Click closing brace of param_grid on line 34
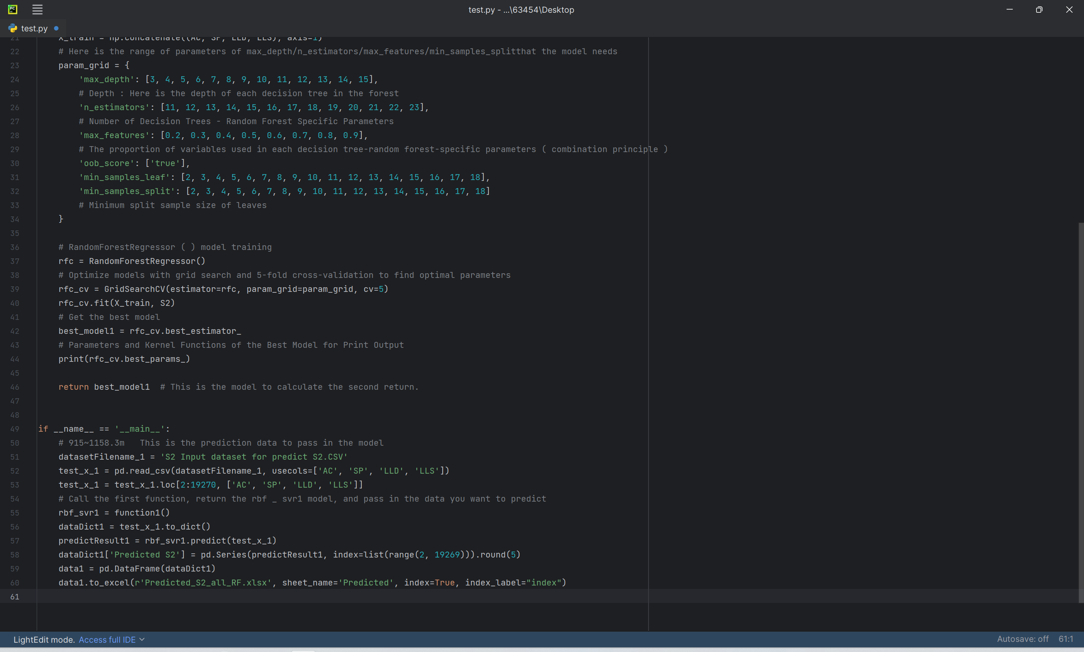Screen dimensions: 1084x652 (x=61, y=219)
